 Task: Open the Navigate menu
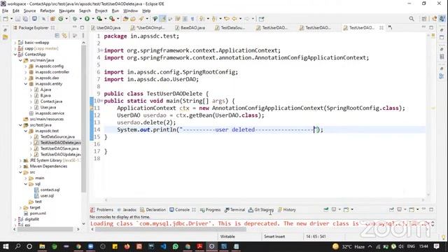67,11
